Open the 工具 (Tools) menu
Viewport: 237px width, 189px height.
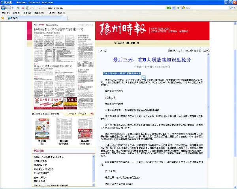[51, 13]
